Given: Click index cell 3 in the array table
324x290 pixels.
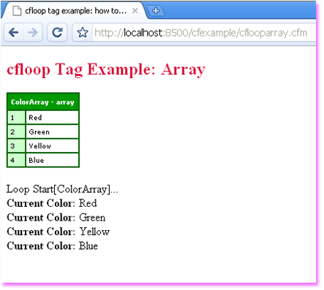Looking at the screenshot, I should (x=16, y=146).
